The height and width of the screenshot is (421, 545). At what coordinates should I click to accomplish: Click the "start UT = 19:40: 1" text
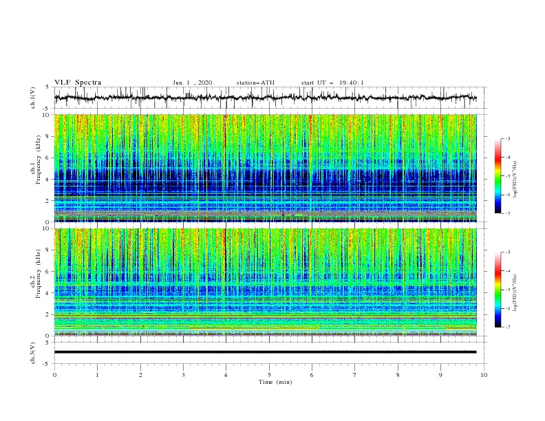(x=332, y=83)
